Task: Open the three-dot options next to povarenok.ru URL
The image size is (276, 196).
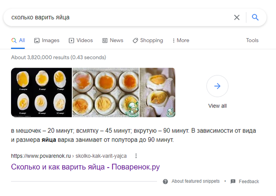Action: [x=136, y=155]
